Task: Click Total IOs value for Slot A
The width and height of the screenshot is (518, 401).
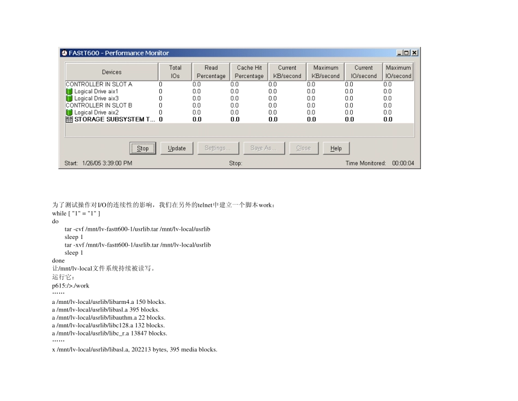Action: (160, 85)
